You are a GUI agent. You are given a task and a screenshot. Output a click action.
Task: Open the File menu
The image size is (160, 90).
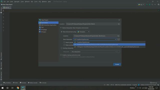point(4,1)
